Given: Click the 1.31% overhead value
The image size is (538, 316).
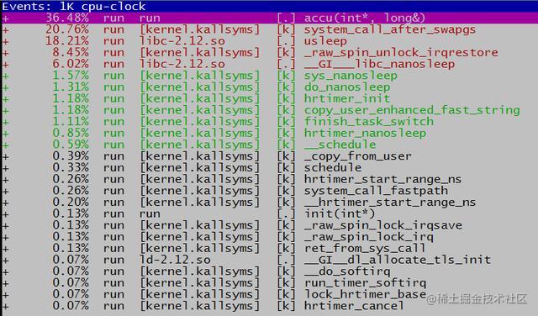Looking at the screenshot, I should point(71,87).
